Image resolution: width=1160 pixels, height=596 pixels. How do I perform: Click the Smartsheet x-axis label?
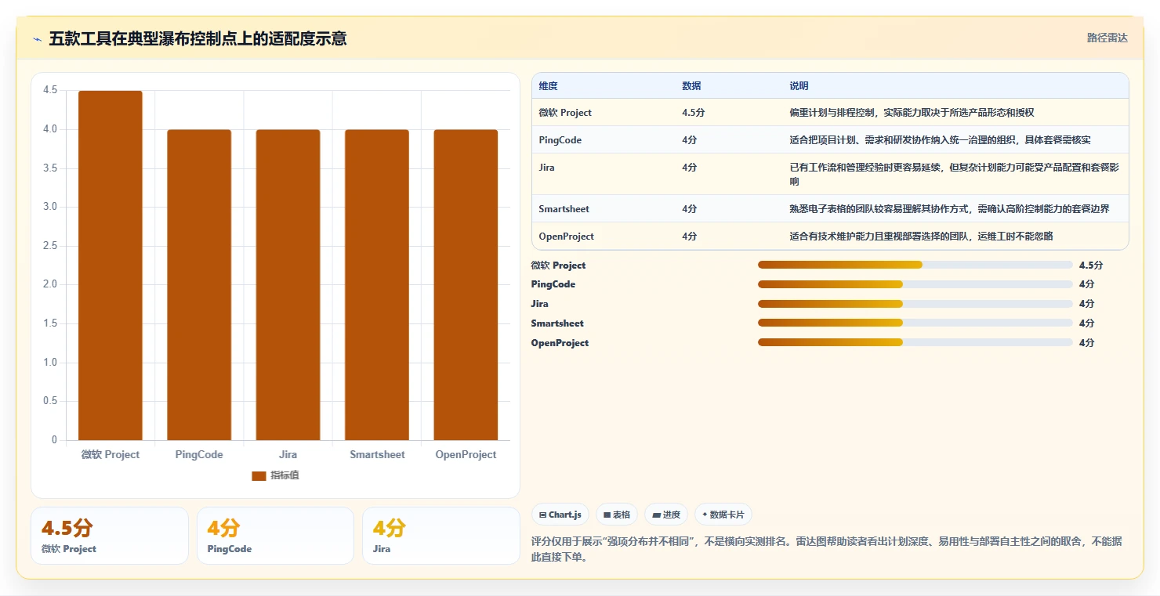coord(377,454)
